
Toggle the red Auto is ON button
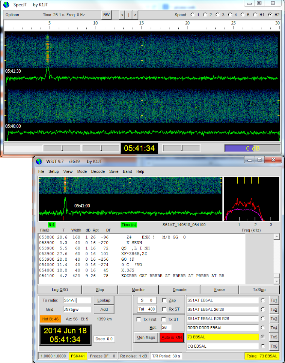point(172,337)
